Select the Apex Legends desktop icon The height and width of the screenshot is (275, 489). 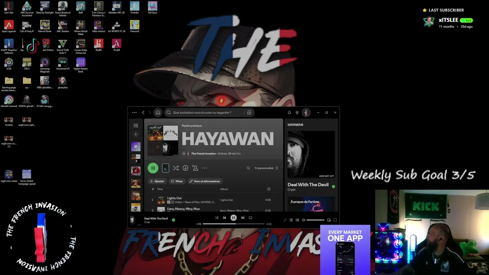(9, 26)
